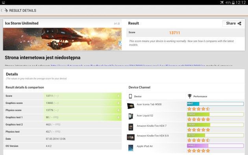Expand the Score row plus icon

pyautogui.click(x=118, y=96)
